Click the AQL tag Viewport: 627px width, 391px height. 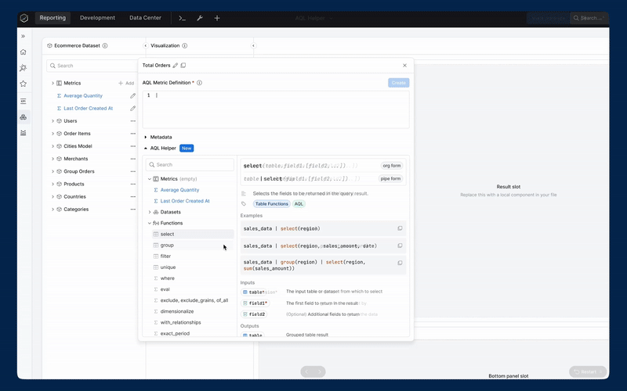tap(299, 204)
